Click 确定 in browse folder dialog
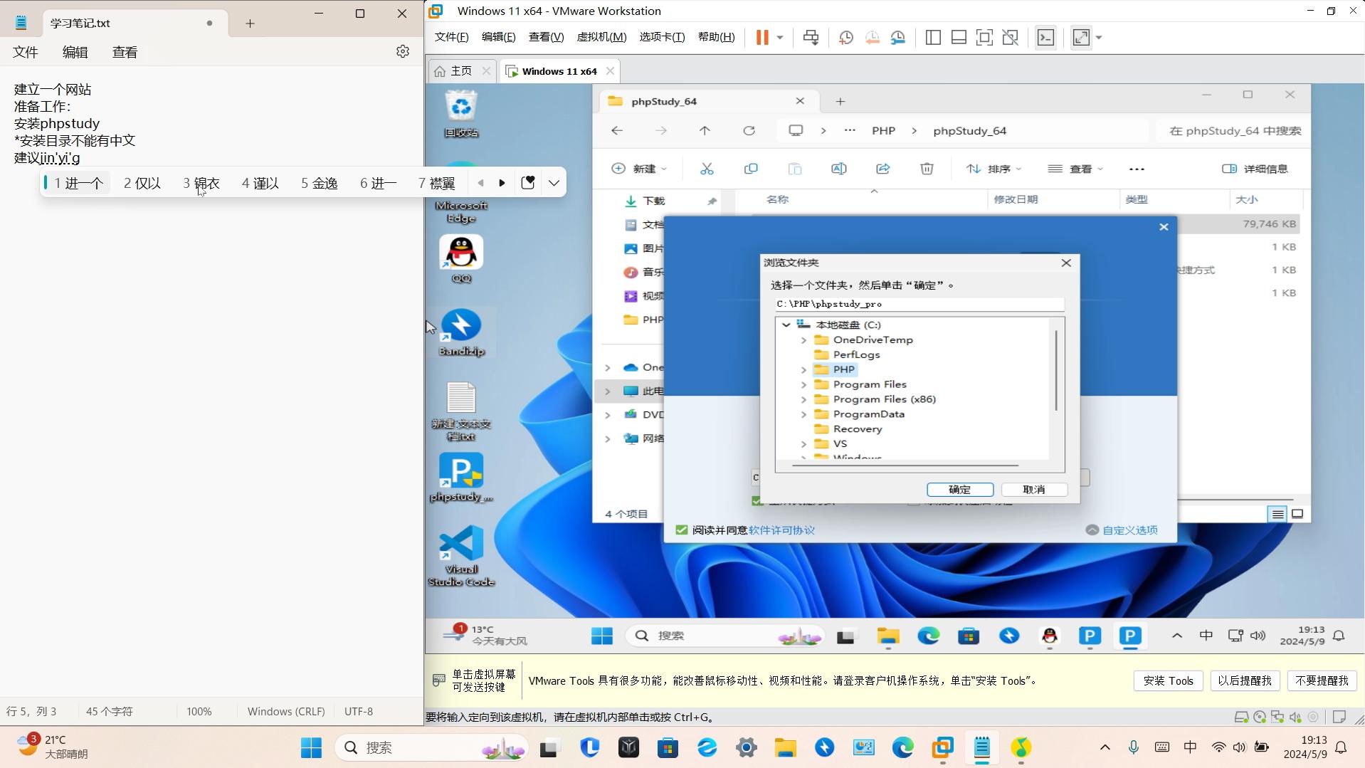Screen dimensions: 1365x768 point(960,490)
